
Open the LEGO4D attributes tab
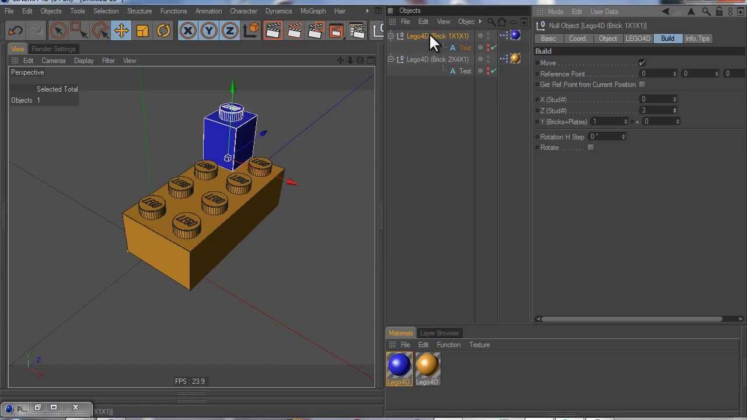638,38
